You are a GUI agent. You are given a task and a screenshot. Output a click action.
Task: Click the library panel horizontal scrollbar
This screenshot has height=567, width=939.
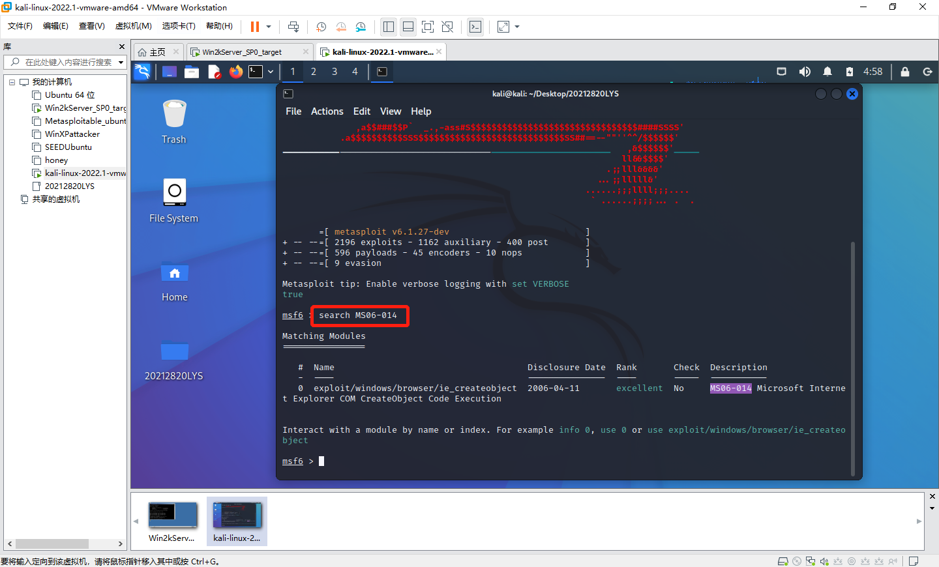tap(52, 544)
